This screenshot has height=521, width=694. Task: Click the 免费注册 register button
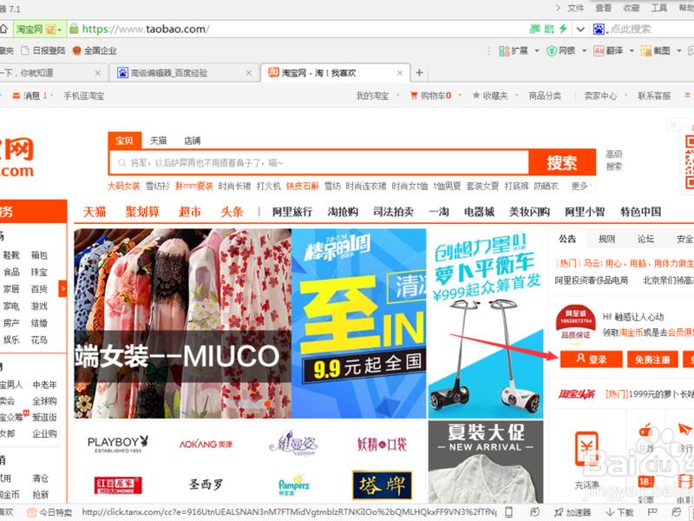[652, 359]
